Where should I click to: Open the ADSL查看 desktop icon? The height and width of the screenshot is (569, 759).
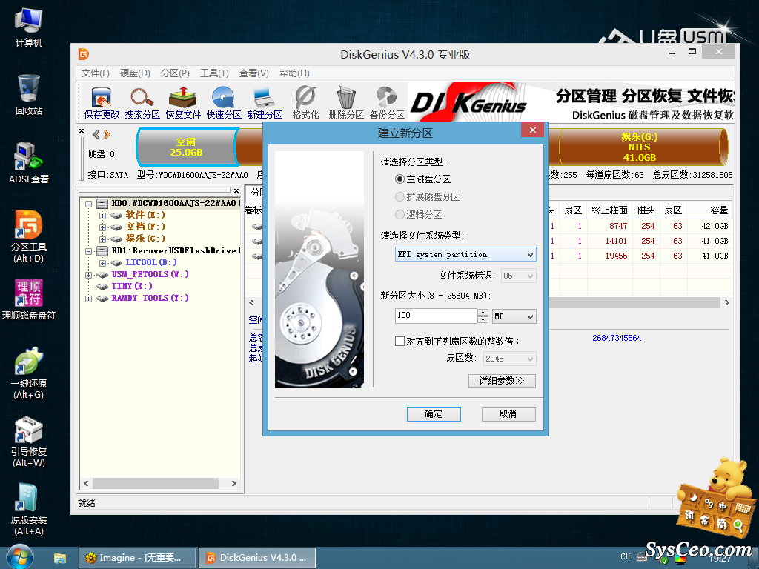pos(29,163)
